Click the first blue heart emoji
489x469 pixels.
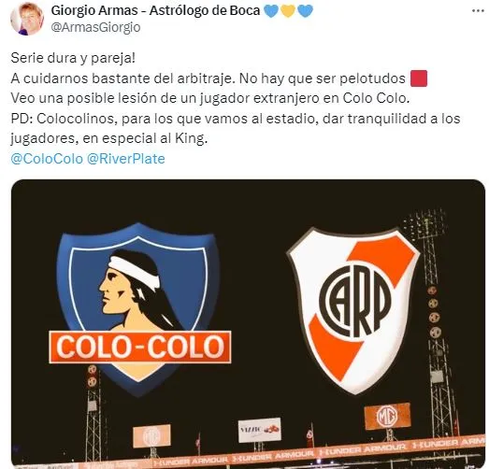tap(271, 11)
